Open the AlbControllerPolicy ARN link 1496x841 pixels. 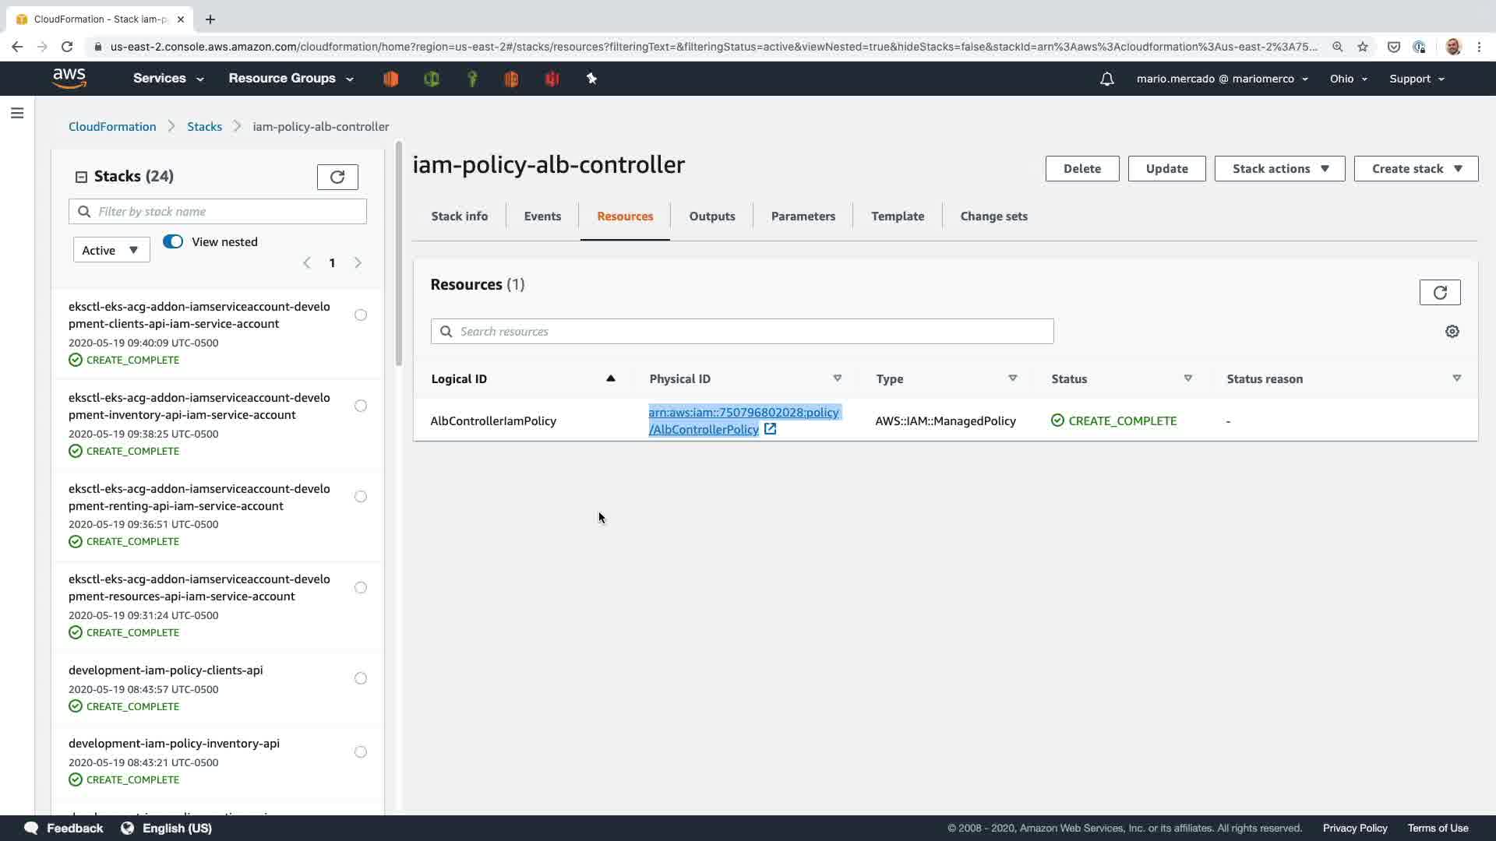tap(743, 413)
